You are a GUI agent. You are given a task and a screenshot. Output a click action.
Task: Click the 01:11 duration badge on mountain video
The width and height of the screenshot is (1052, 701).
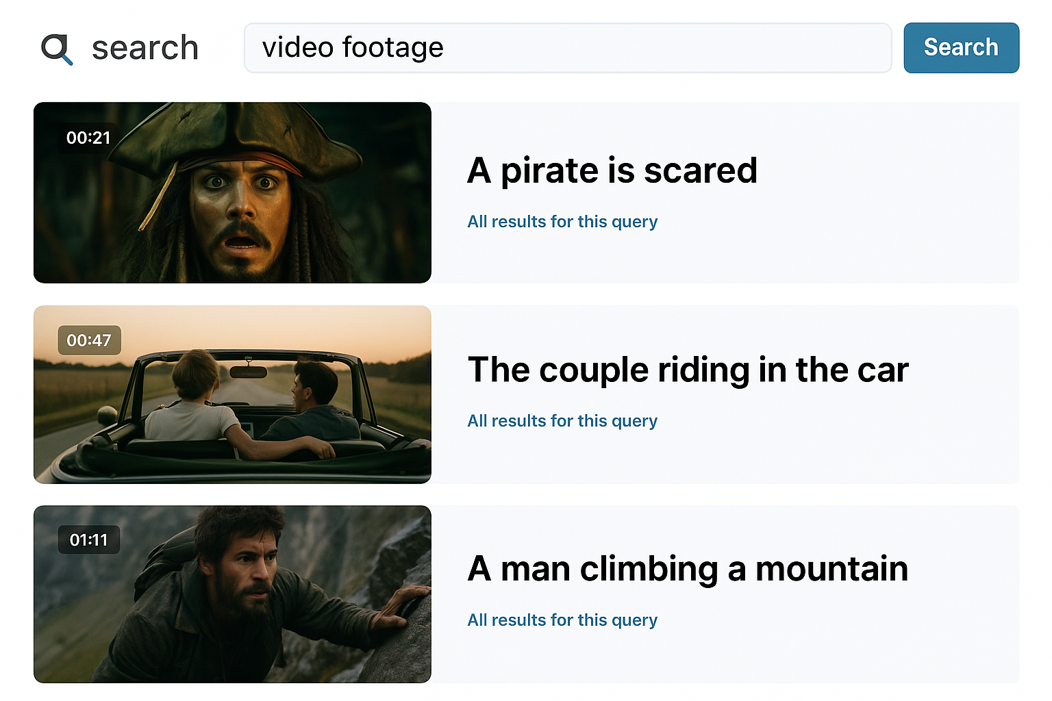point(89,539)
